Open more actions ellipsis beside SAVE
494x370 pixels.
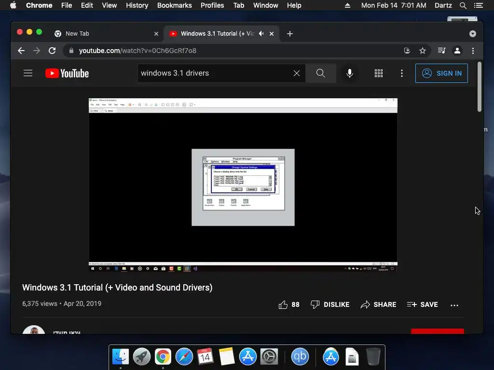[454, 305]
